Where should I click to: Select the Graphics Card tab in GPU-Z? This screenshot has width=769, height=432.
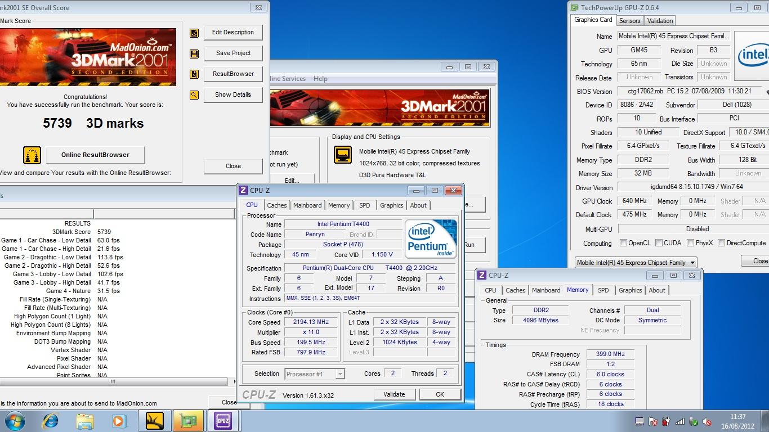[x=593, y=20]
